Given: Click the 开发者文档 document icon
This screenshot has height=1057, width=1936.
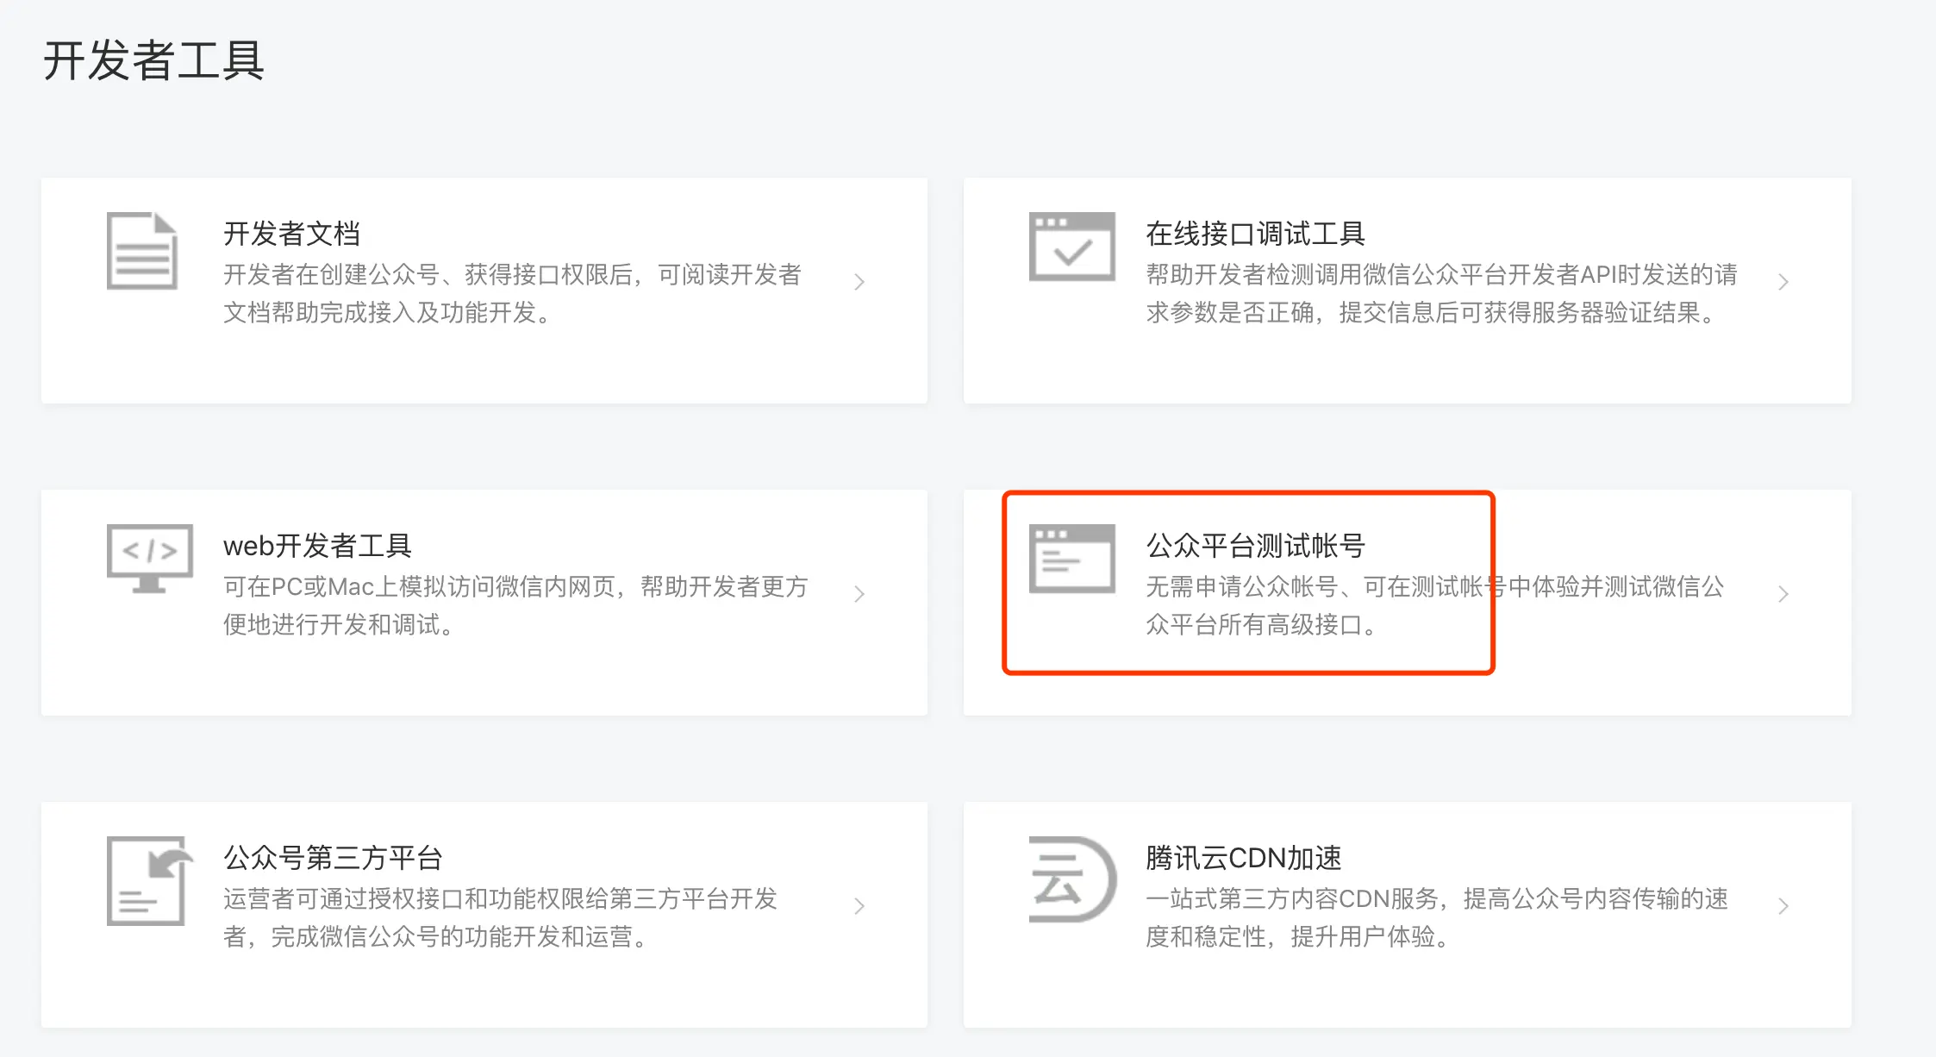Looking at the screenshot, I should [142, 251].
